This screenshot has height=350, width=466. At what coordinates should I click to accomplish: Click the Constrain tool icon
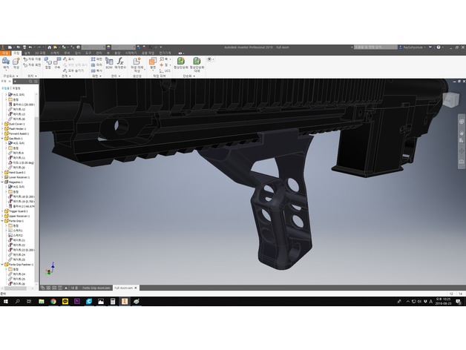[x=57, y=62]
